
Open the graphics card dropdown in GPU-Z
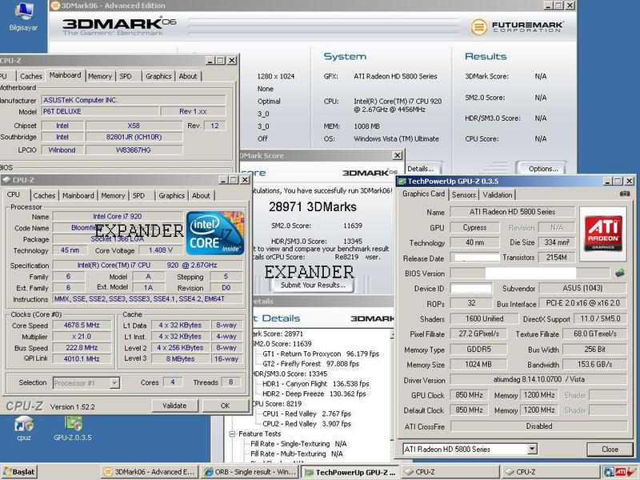[x=532, y=449]
